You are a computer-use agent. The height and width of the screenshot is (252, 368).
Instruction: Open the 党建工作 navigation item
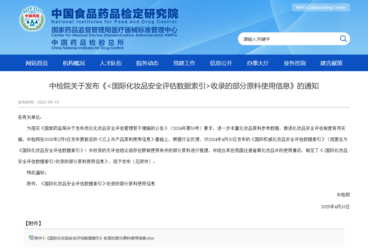click(x=184, y=63)
